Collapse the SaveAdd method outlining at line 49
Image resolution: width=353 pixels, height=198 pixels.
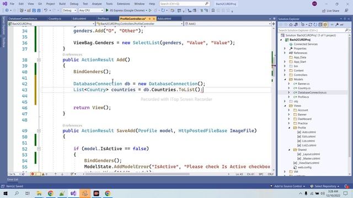pos(39,131)
